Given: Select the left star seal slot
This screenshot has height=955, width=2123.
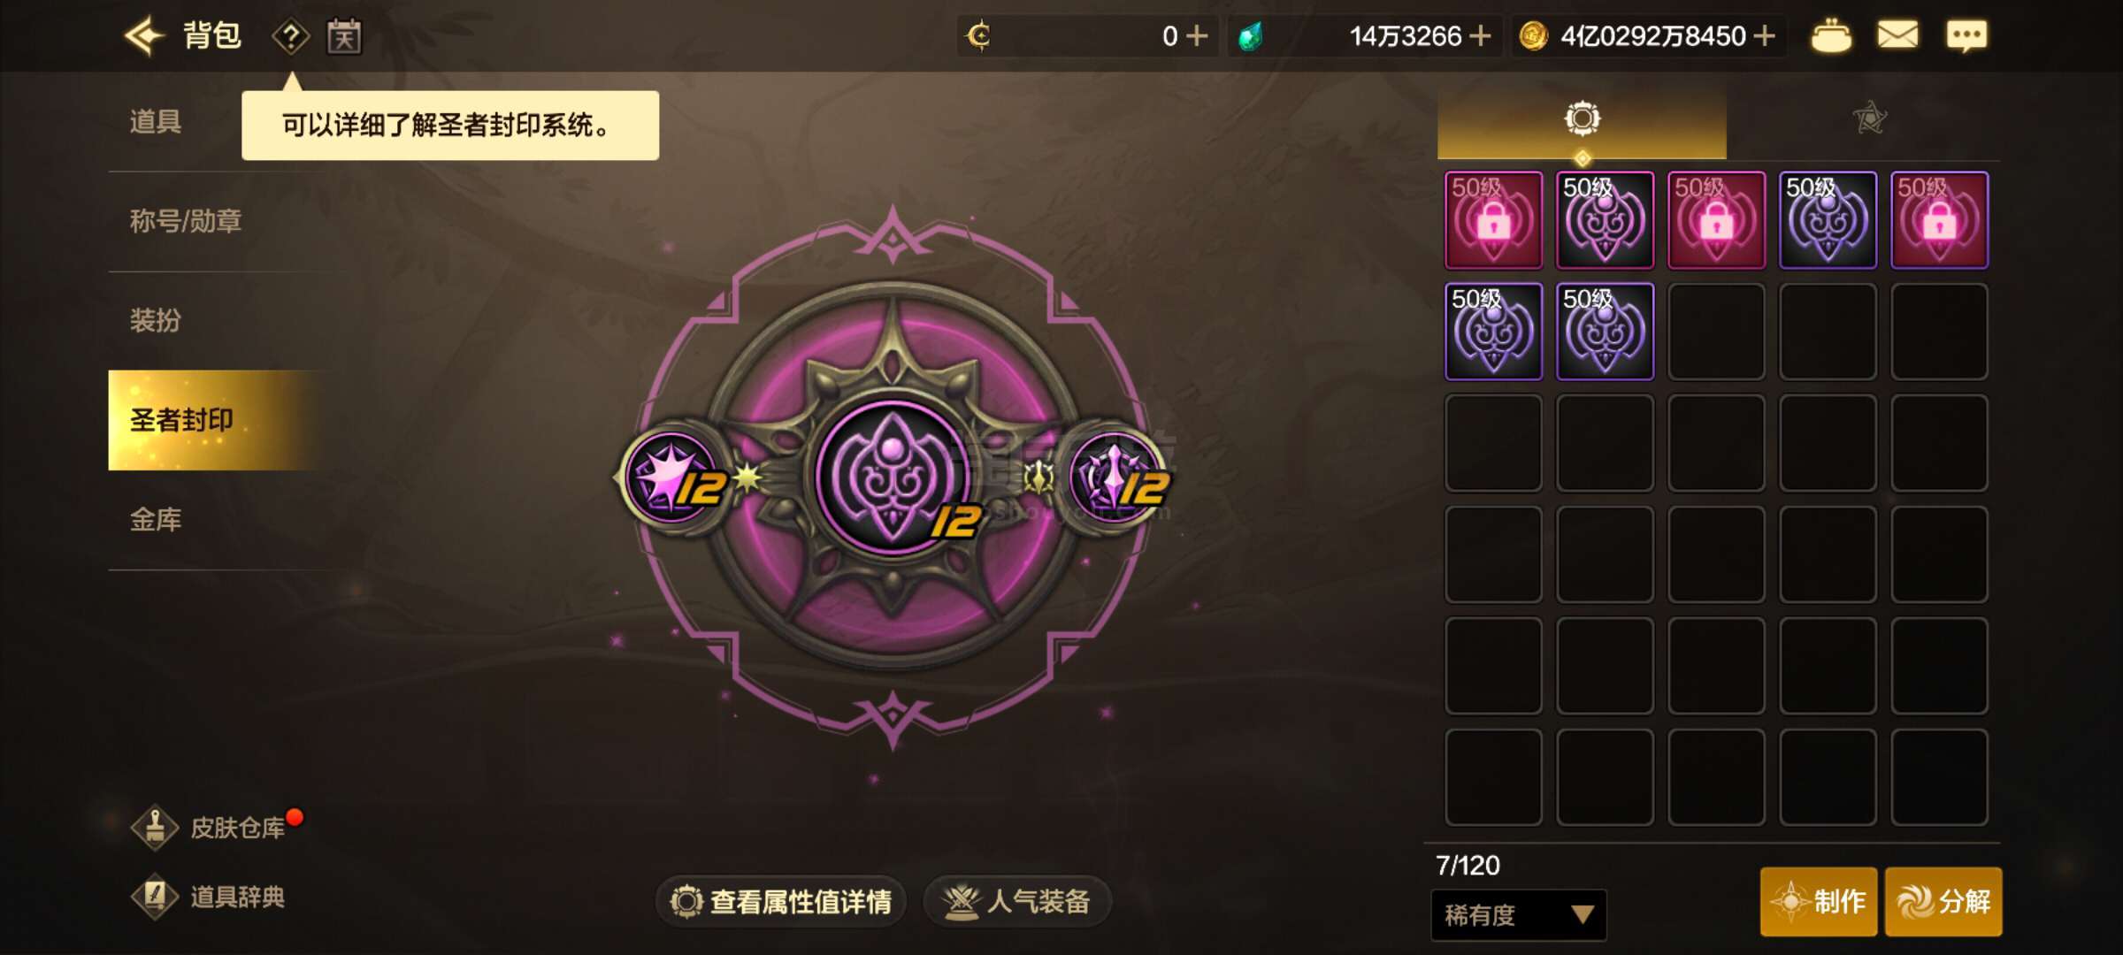Looking at the screenshot, I should tap(672, 477).
